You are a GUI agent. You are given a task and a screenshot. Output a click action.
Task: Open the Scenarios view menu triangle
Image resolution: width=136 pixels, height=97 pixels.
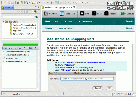point(39,11)
